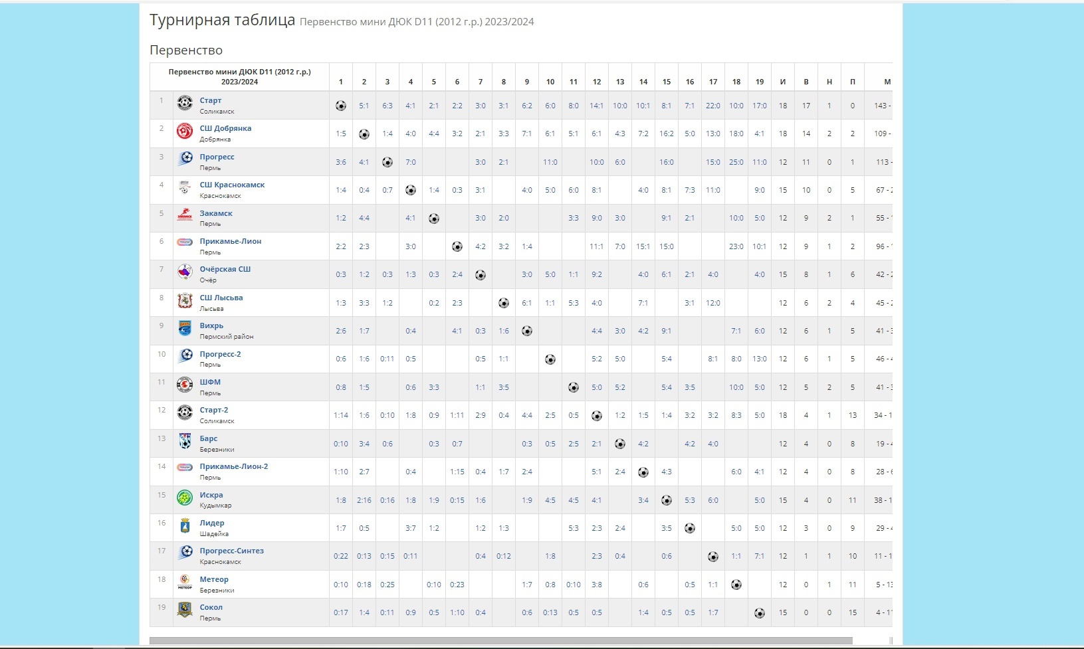Open the Прогресс-2 team link
This screenshot has height=649, width=1084.
tap(221, 354)
